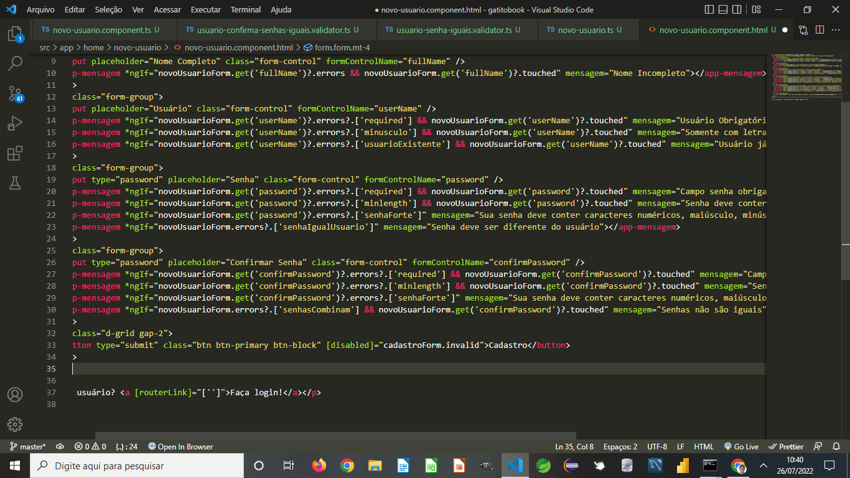
Task: Place cursor on line 35 in editor
Action: 419,369
